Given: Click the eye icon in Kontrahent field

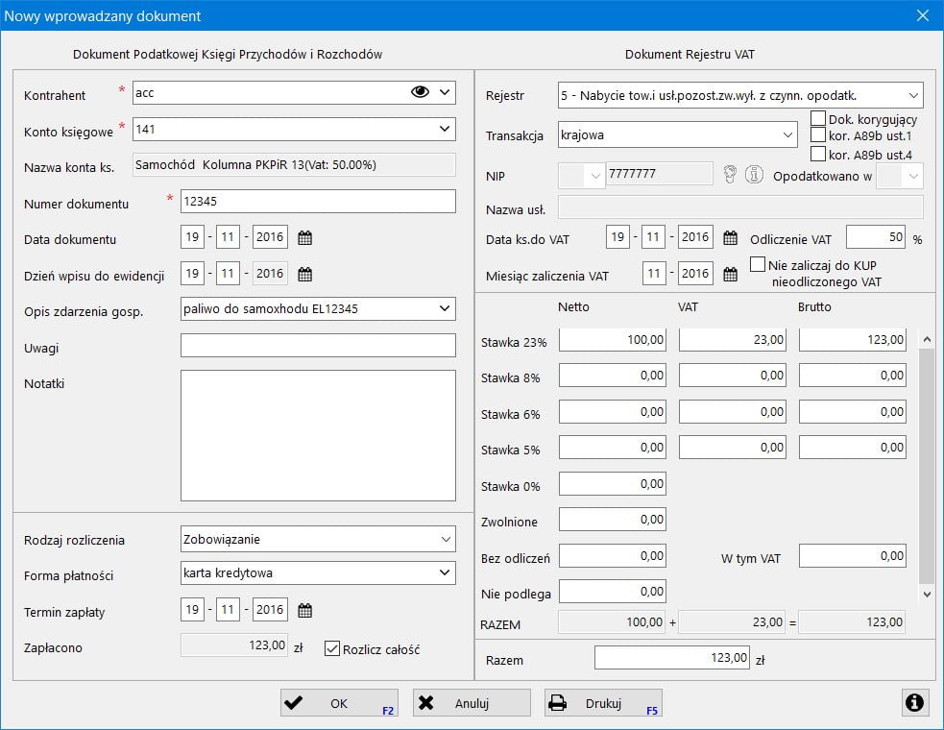Looking at the screenshot, I should [x=420, y=92].
